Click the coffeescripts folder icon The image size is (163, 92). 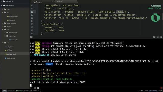(x=7, y=33)
